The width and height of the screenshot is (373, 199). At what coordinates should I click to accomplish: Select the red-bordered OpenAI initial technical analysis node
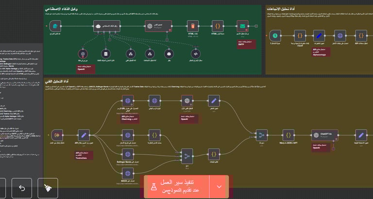pyautogui.click(x=187, y=101)
